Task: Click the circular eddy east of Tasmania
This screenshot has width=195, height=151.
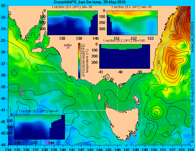Action: pos(155,113)
